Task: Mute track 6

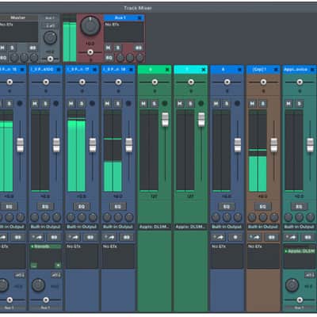Action: pos(143,104)
